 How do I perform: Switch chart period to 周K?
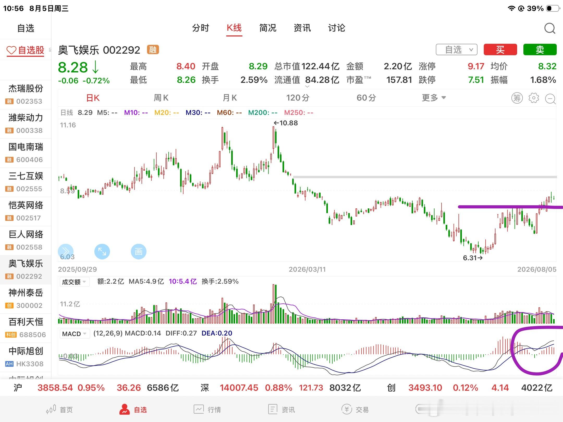(x=161, y=98)
